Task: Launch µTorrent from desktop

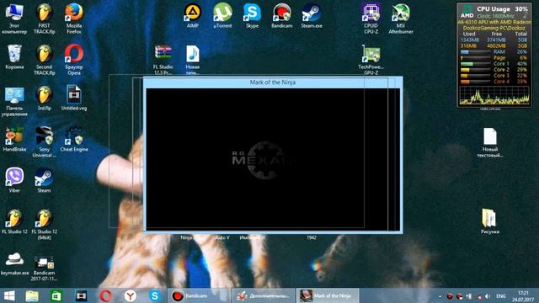Action: tap(222, 16)
